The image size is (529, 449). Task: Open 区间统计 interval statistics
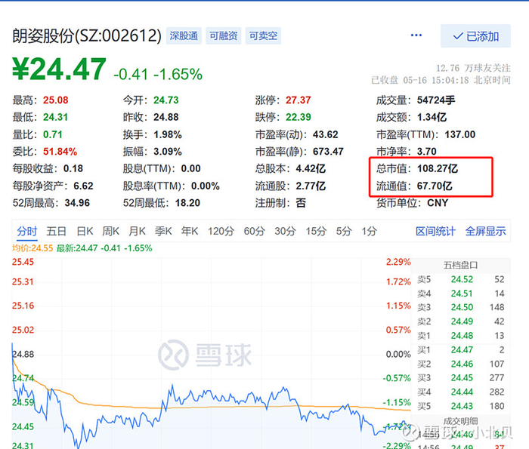point(435,232)
